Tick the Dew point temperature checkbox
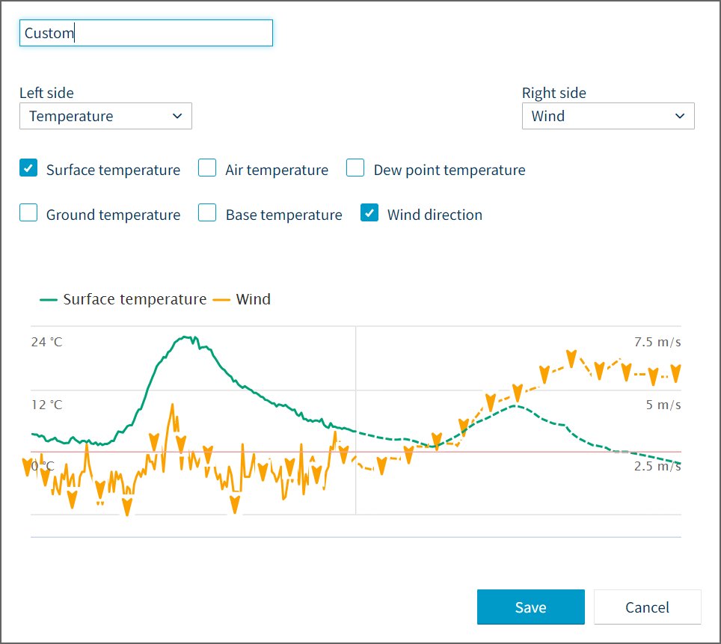 355,168
